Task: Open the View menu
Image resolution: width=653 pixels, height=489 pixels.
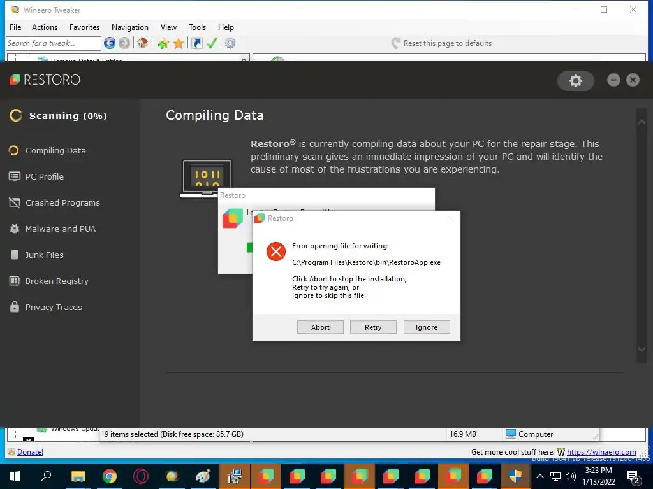Action: coord(168,27)
